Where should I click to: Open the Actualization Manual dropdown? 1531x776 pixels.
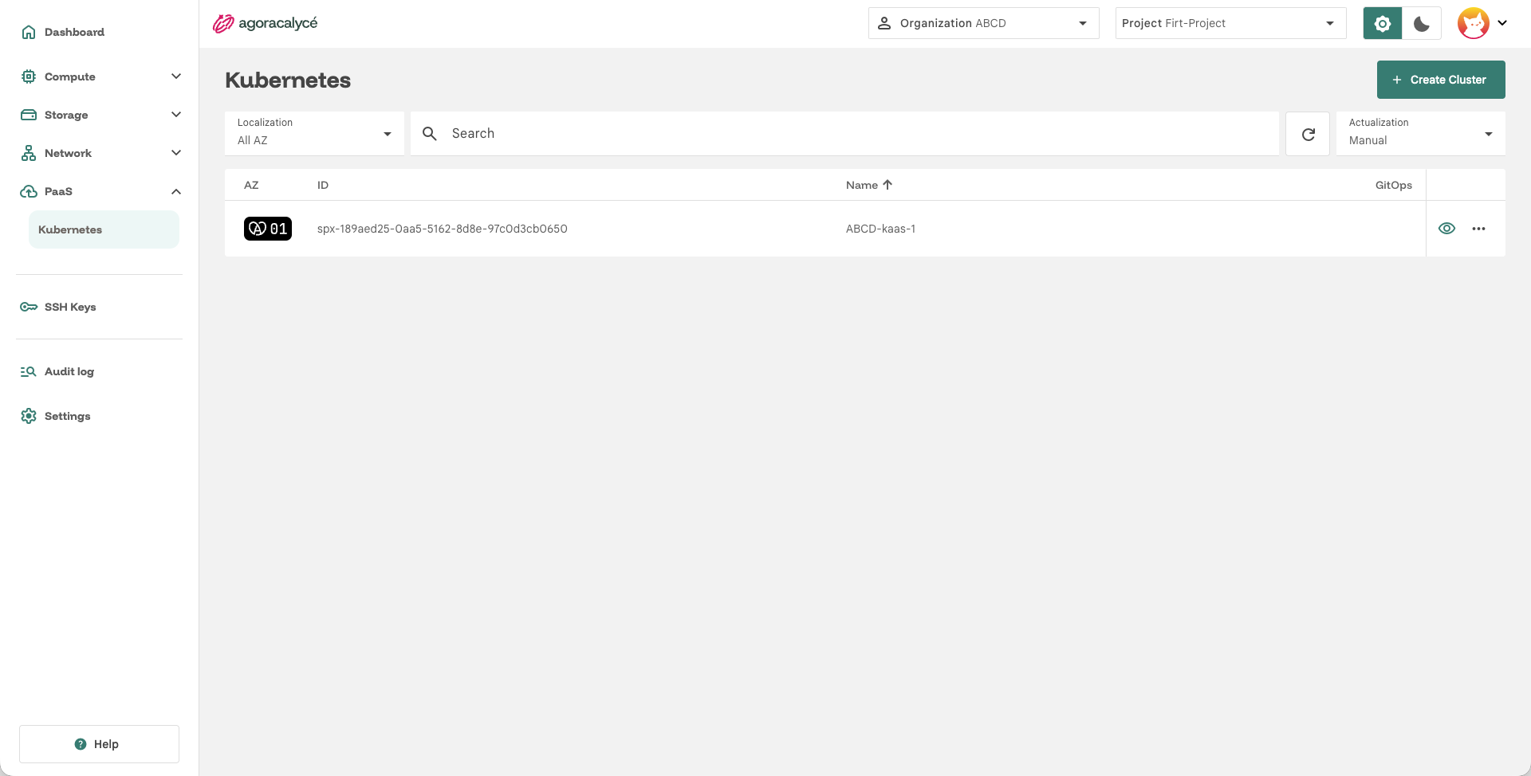click(x=1420, y=134)
